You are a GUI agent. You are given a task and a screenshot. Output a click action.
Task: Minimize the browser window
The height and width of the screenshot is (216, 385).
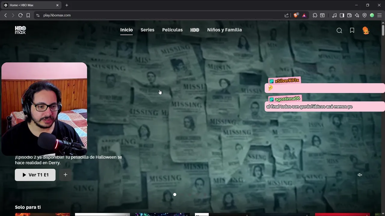coord(356,5)
